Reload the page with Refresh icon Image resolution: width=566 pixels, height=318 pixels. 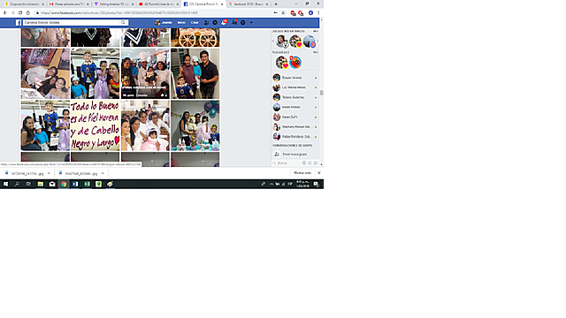pos(20,12)
